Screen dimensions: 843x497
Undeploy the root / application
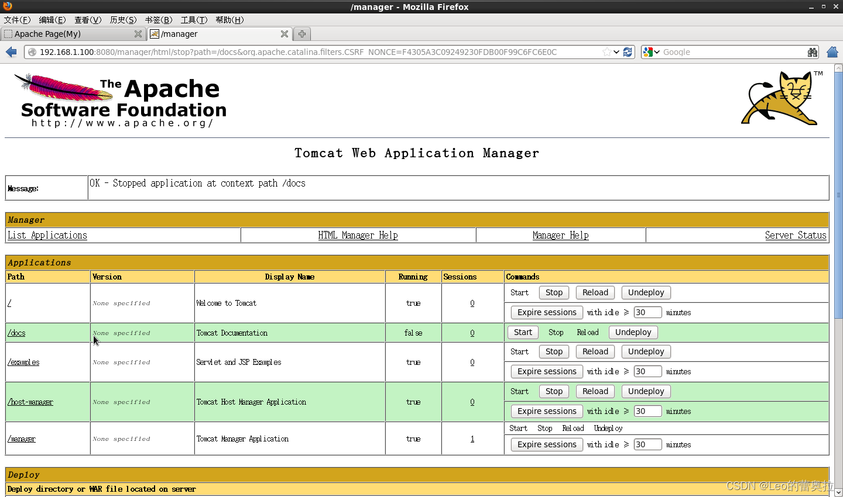(646, 292)
